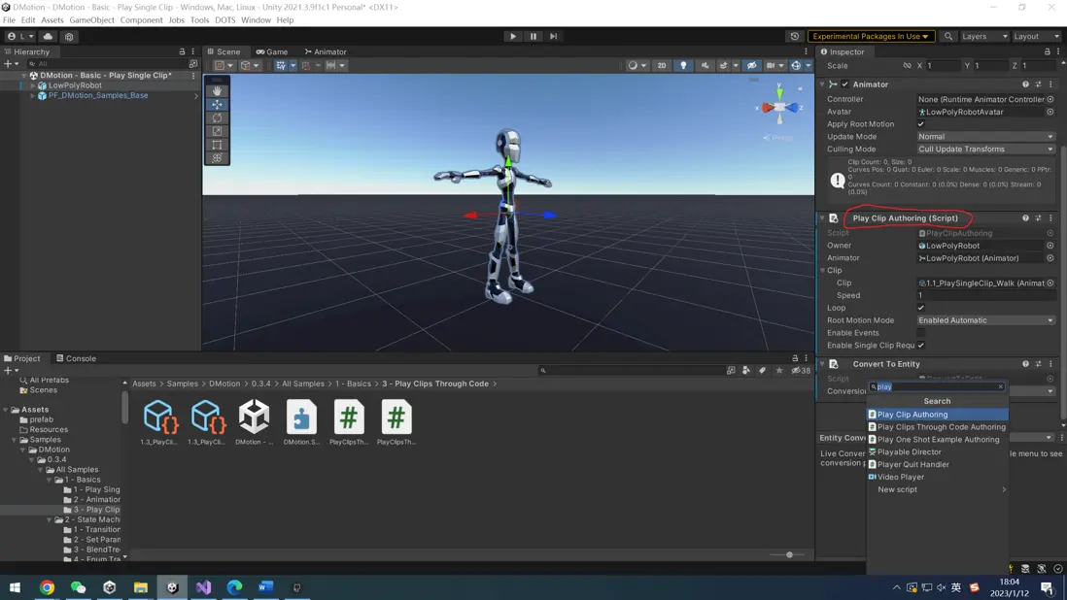Click Experimental Packages In Use button

tap(871, 36)
